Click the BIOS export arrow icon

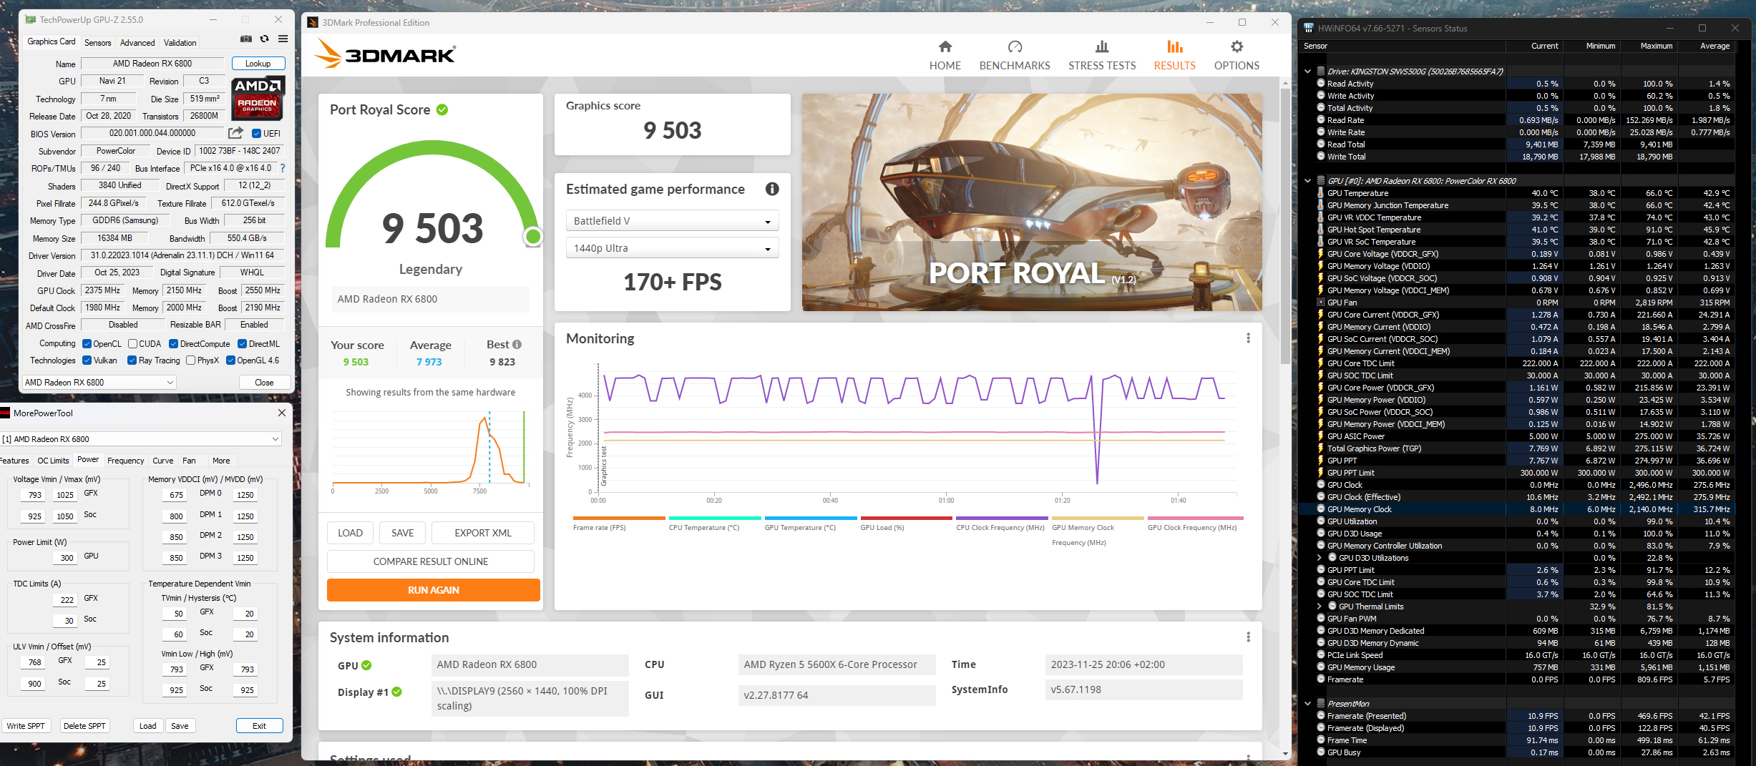(x=235, y=133)
